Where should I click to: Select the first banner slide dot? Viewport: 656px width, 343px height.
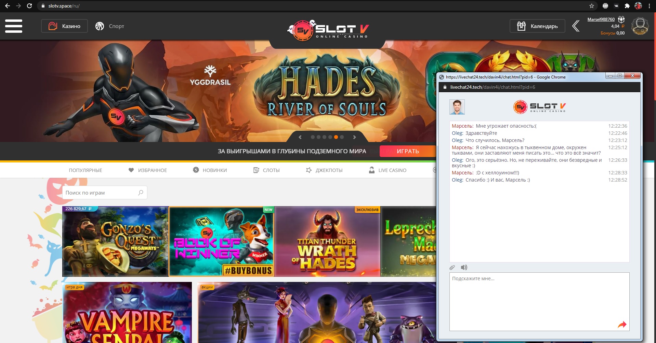[313, 137]
